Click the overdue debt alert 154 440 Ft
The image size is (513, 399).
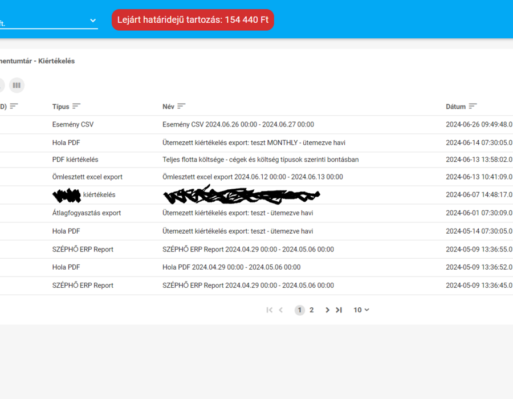pos(193,20)
